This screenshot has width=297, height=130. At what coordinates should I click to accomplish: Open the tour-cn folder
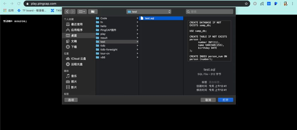(117, 53)
